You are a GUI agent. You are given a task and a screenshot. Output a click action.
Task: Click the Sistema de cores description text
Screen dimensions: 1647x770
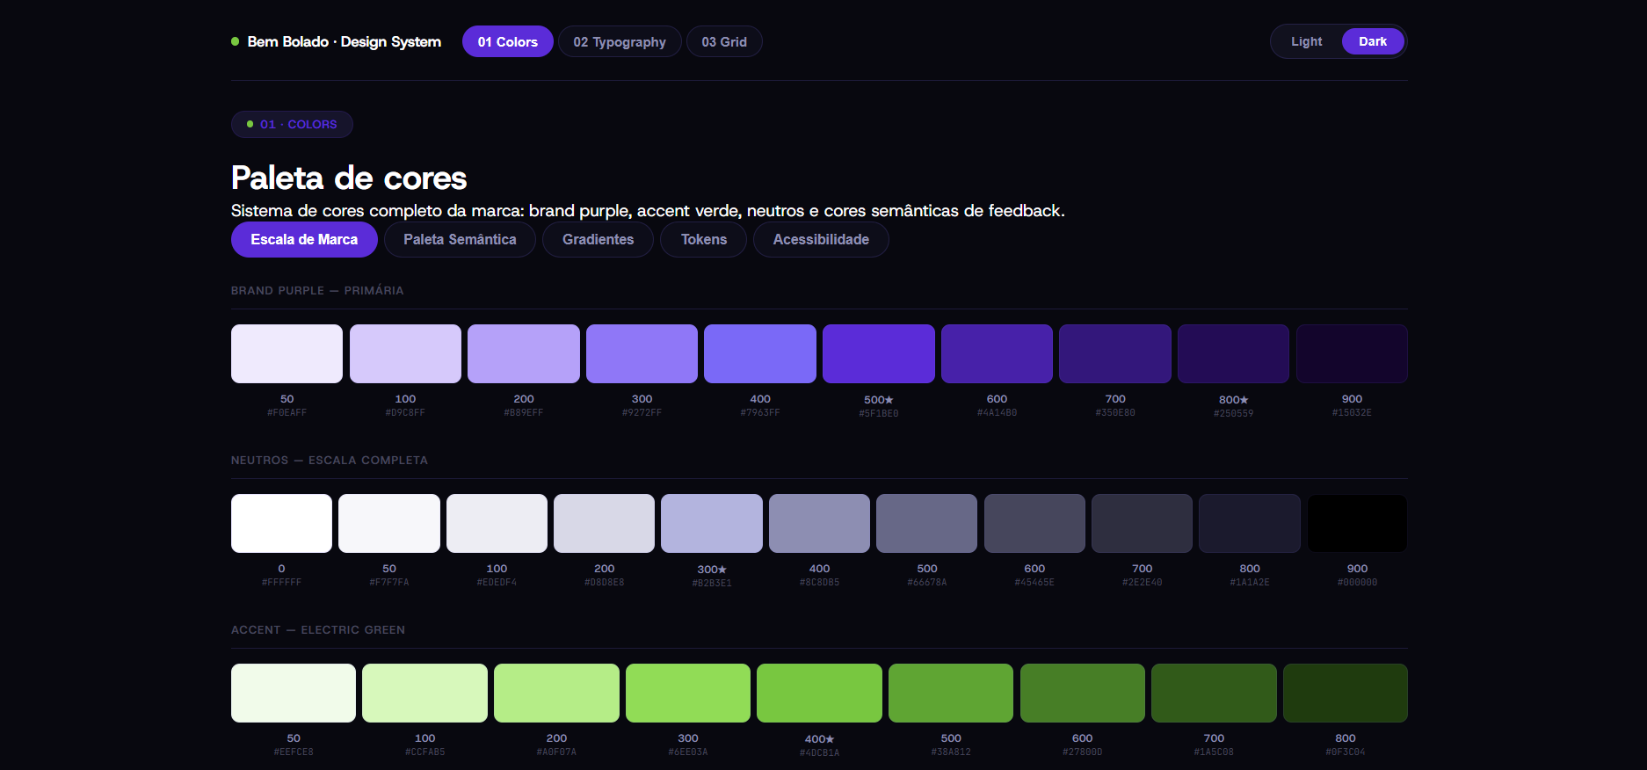coord(648,211)
